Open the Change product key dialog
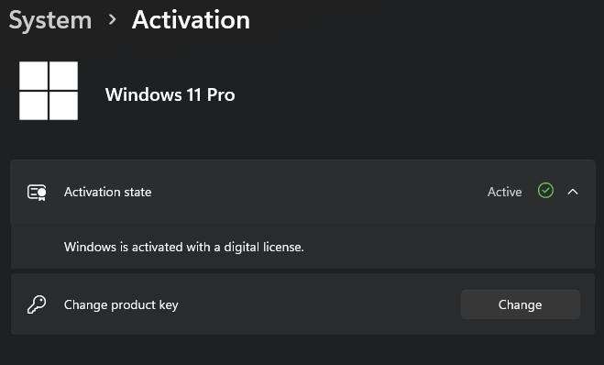This screenshot has width=604, height=365. (x=521, y=304)
